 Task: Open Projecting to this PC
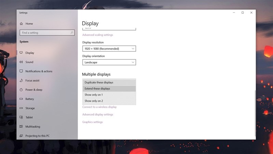click(x=38, y=136)
